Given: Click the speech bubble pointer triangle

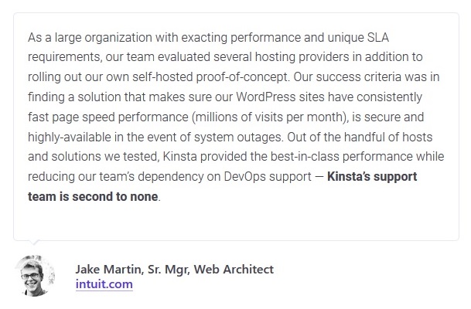Looking at the screenshot, I should [x=35, y=243].
